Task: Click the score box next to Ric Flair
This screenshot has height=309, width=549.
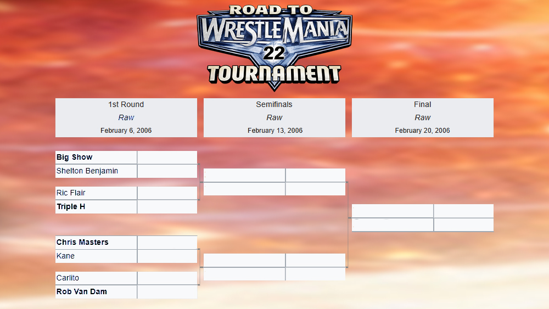Action: (167, 193)
